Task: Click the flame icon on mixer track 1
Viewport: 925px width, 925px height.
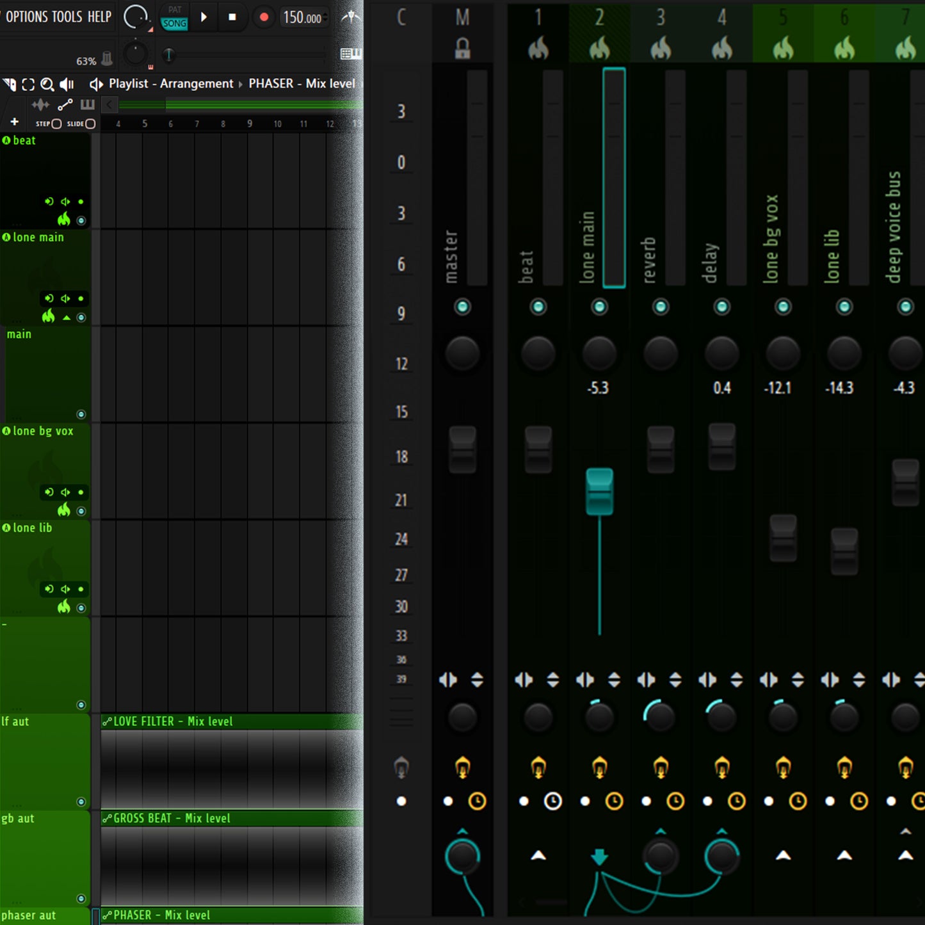Action: (x=538, y=48)
